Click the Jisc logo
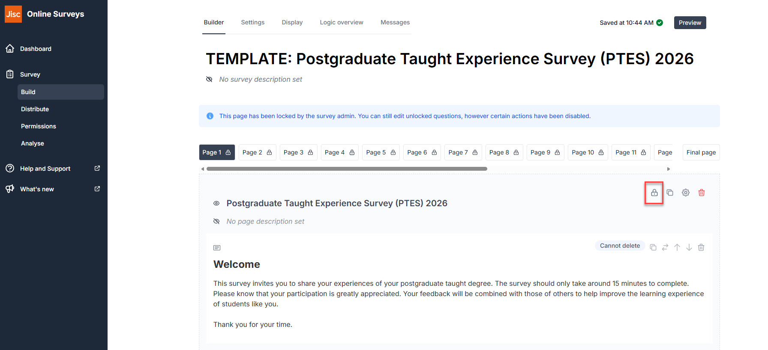The image size is (768, 350). pyautogui.click(x=13, y=14)
